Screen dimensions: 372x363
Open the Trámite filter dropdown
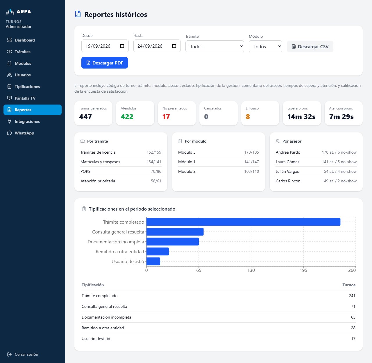[215, 46]
